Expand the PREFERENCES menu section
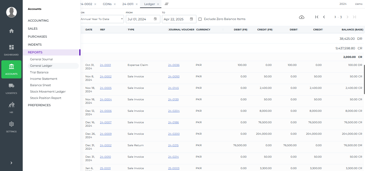The width and height of the screenshot is (365, 171). pos(39,105)
